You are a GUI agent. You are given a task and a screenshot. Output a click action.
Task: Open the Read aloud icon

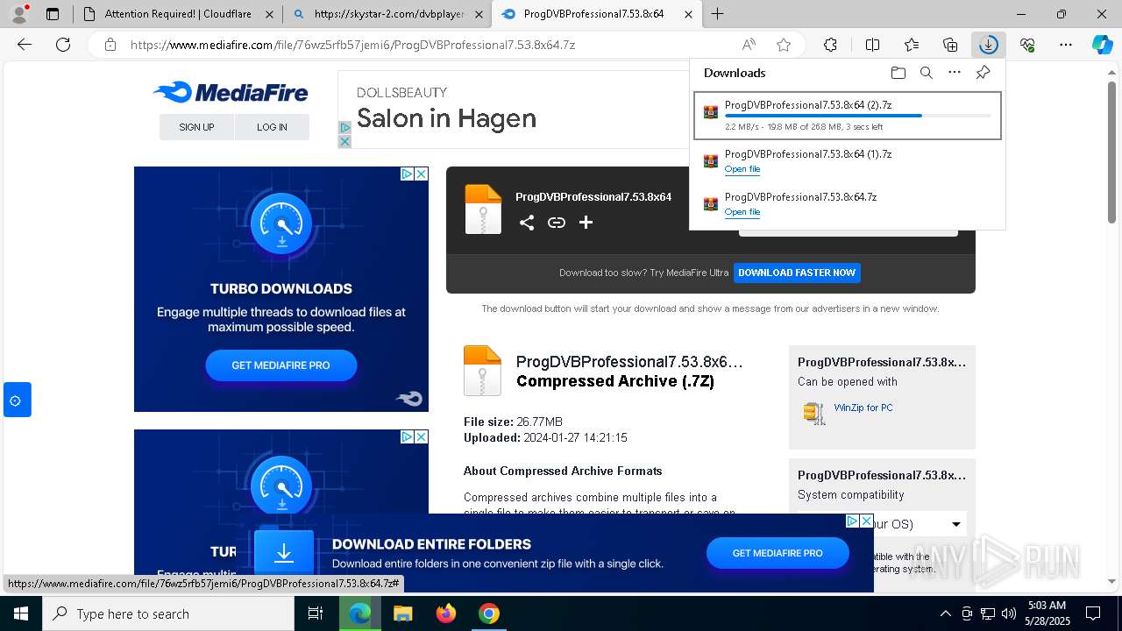pos(749,45)
